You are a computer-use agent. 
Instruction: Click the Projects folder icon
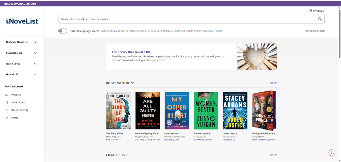point(7,95)
